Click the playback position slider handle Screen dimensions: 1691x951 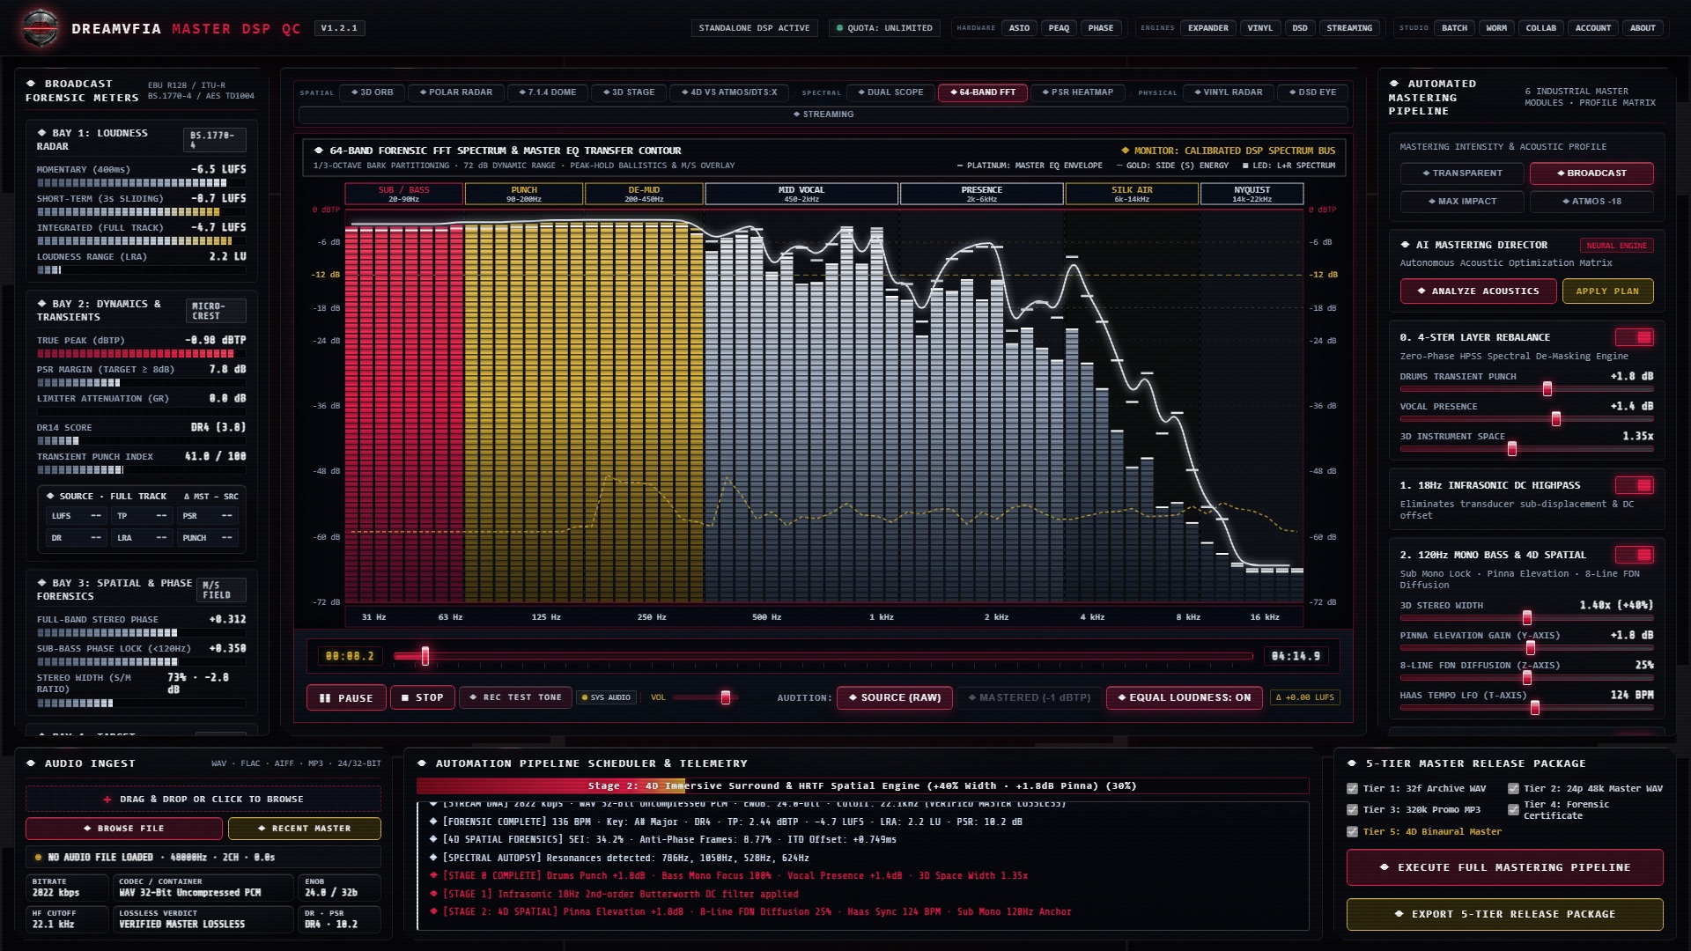tap(425, 656)
